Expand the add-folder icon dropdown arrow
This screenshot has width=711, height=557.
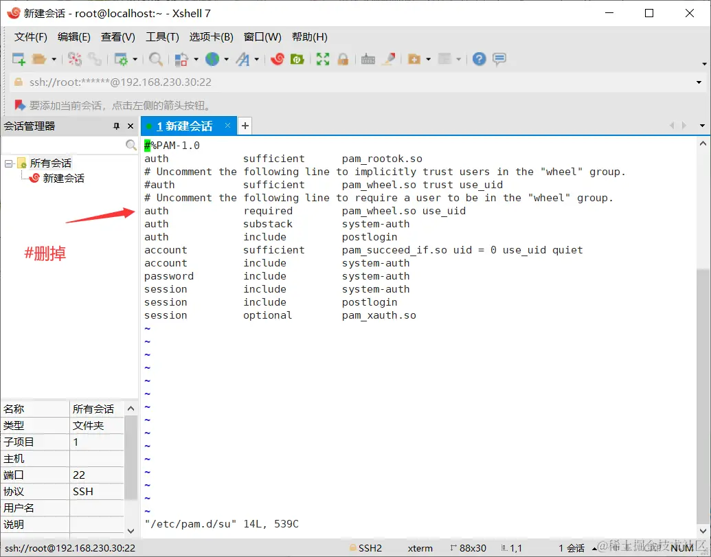[429, 59]
